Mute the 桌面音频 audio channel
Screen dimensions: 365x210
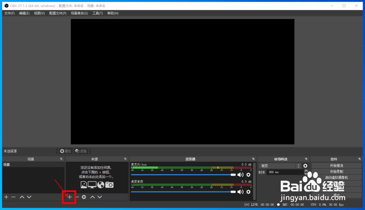point(241,192)
